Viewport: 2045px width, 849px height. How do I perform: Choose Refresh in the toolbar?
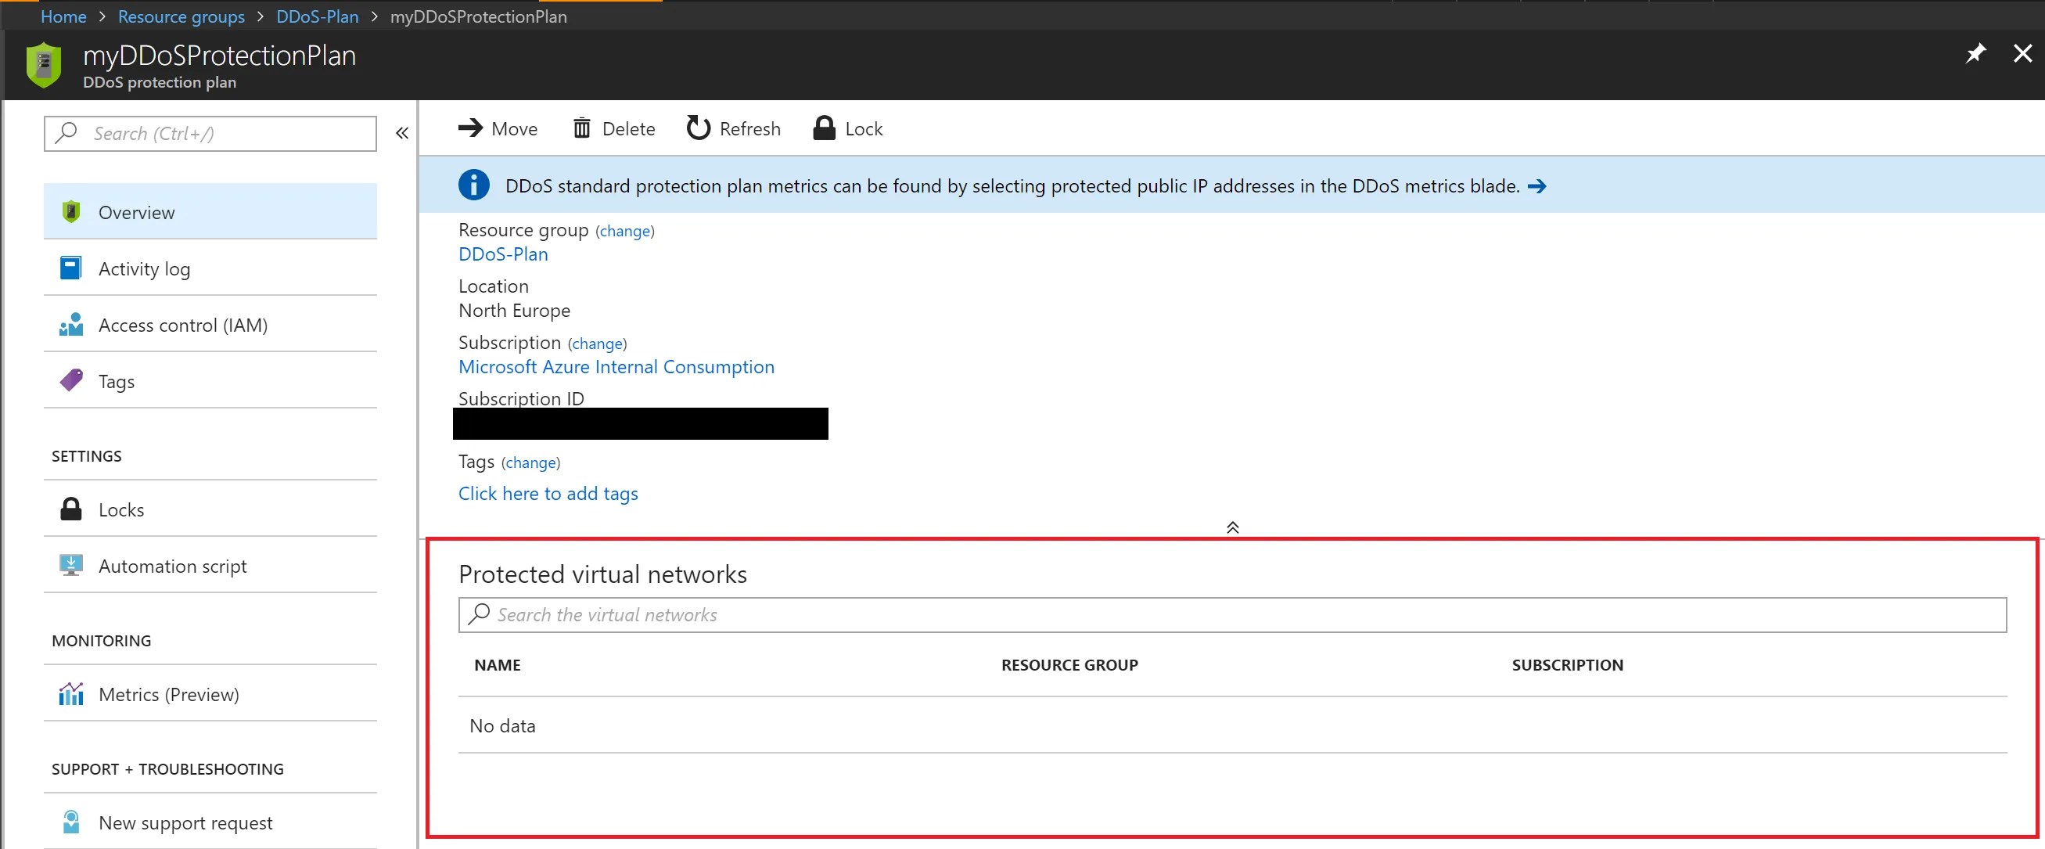point(734,128)
